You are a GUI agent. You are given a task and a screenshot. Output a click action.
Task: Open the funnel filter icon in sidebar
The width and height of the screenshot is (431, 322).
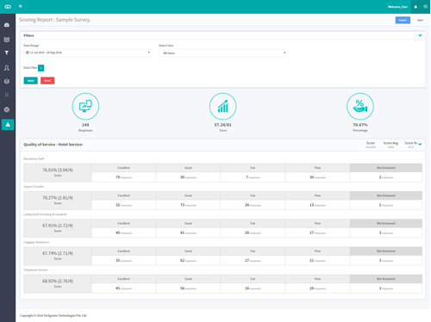pos(7,53)
